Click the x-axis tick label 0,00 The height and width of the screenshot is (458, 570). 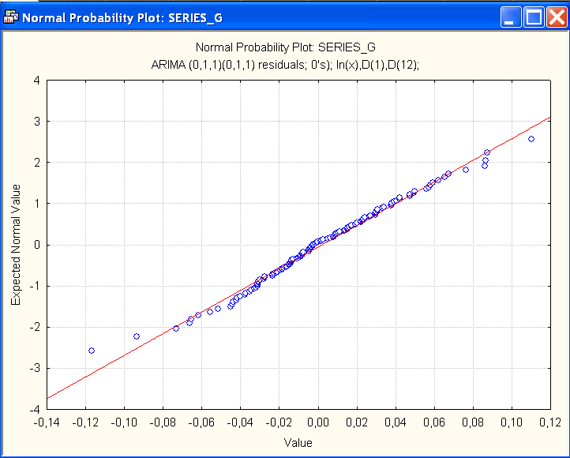point(318,422)
